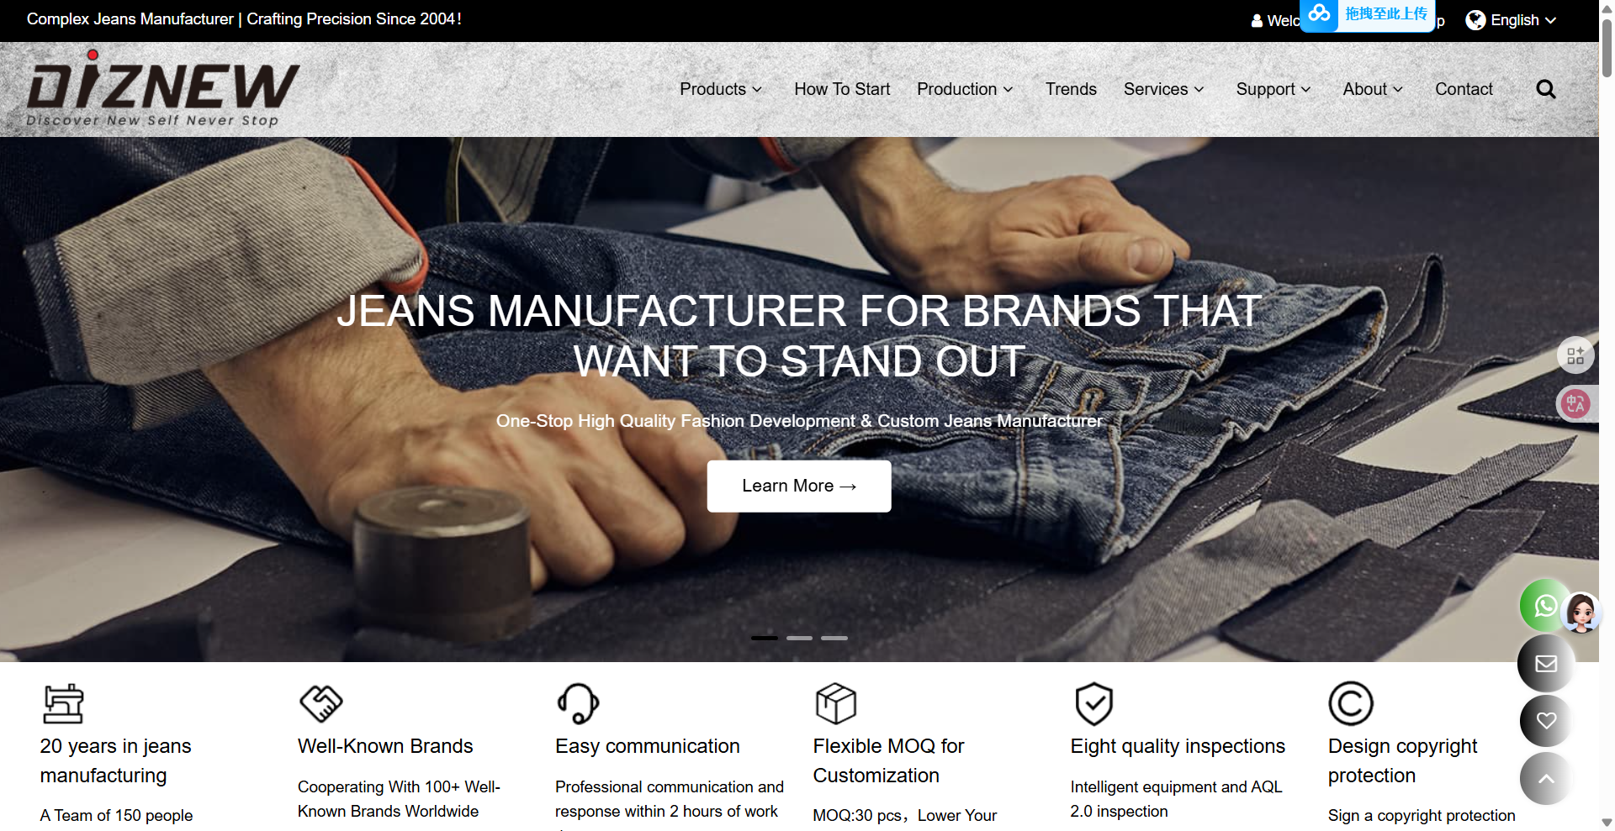Expand the Production dropdown menu
This screenshot has height=831, width=1615.
click(x=965, y=89)
